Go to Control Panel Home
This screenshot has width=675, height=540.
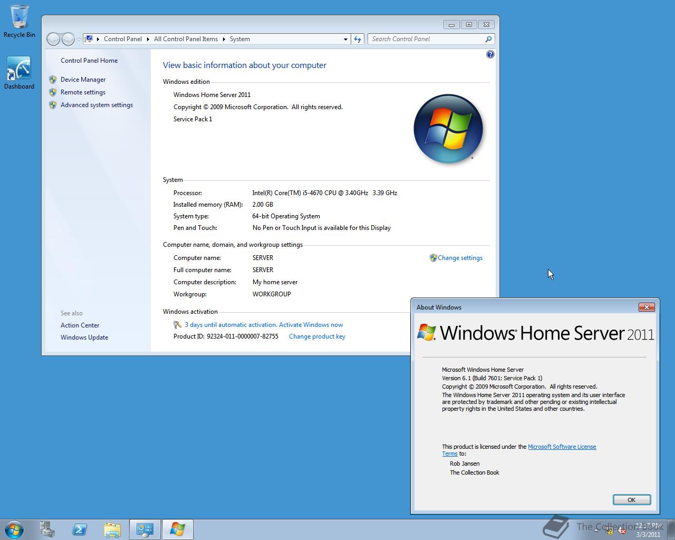point(89,61)
